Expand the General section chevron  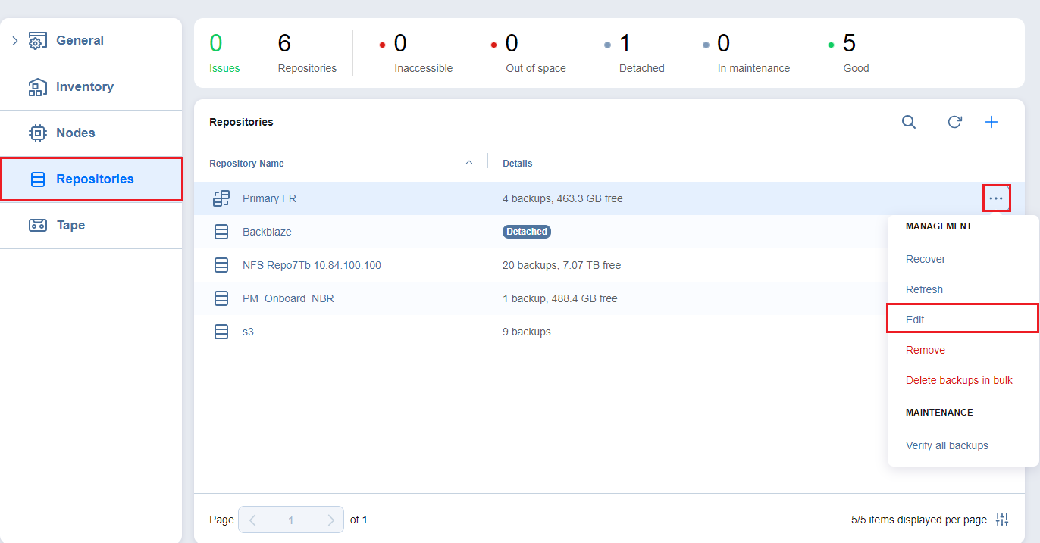click(x=14, y=41)
